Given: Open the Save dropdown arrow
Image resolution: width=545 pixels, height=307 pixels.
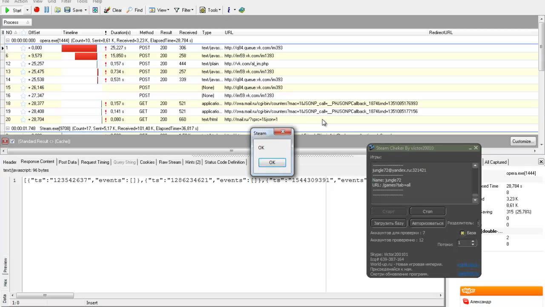Looking at the screenshot, I should click(x=86, y=10).
